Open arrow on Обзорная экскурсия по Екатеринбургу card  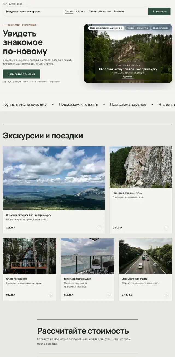[x=99, y=228]
